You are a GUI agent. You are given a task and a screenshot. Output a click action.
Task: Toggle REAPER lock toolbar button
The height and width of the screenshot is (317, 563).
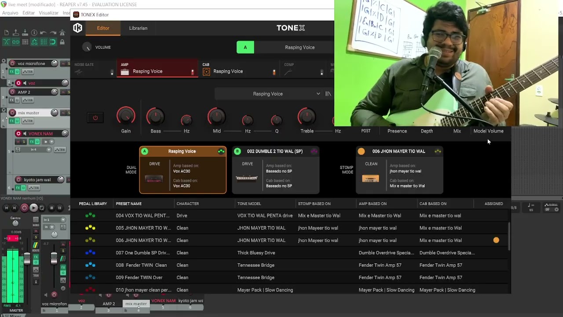click(62, 42)
